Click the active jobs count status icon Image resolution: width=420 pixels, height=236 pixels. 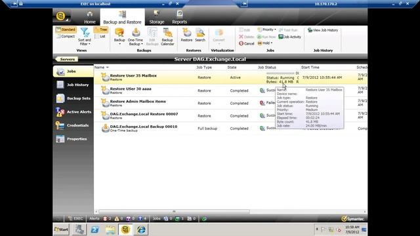click(x=177, y=218)
